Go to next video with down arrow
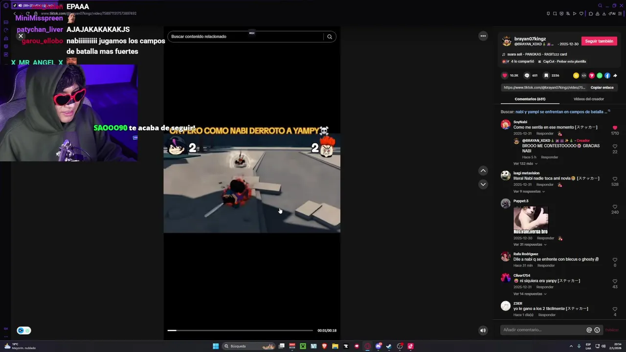 coord(483,184)
